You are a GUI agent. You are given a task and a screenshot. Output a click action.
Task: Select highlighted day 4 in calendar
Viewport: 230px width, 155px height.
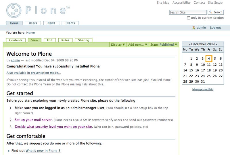tap(209, 59)
